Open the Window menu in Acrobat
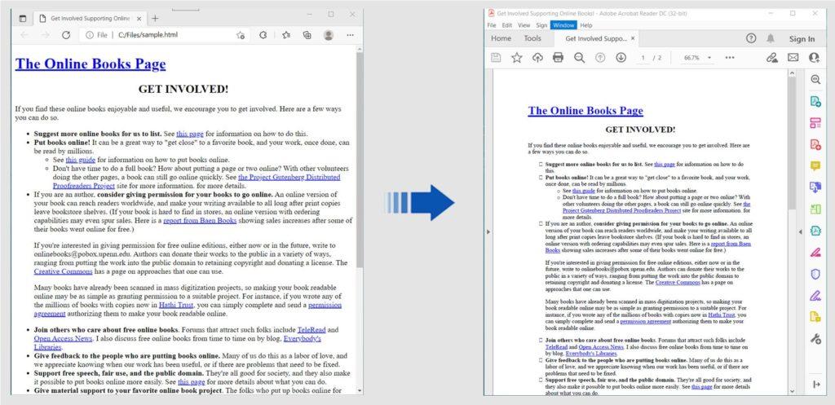 pyautogui.click(x=562, y=25)
